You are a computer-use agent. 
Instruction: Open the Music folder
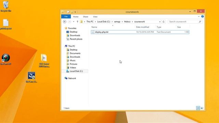pos(73,60)
